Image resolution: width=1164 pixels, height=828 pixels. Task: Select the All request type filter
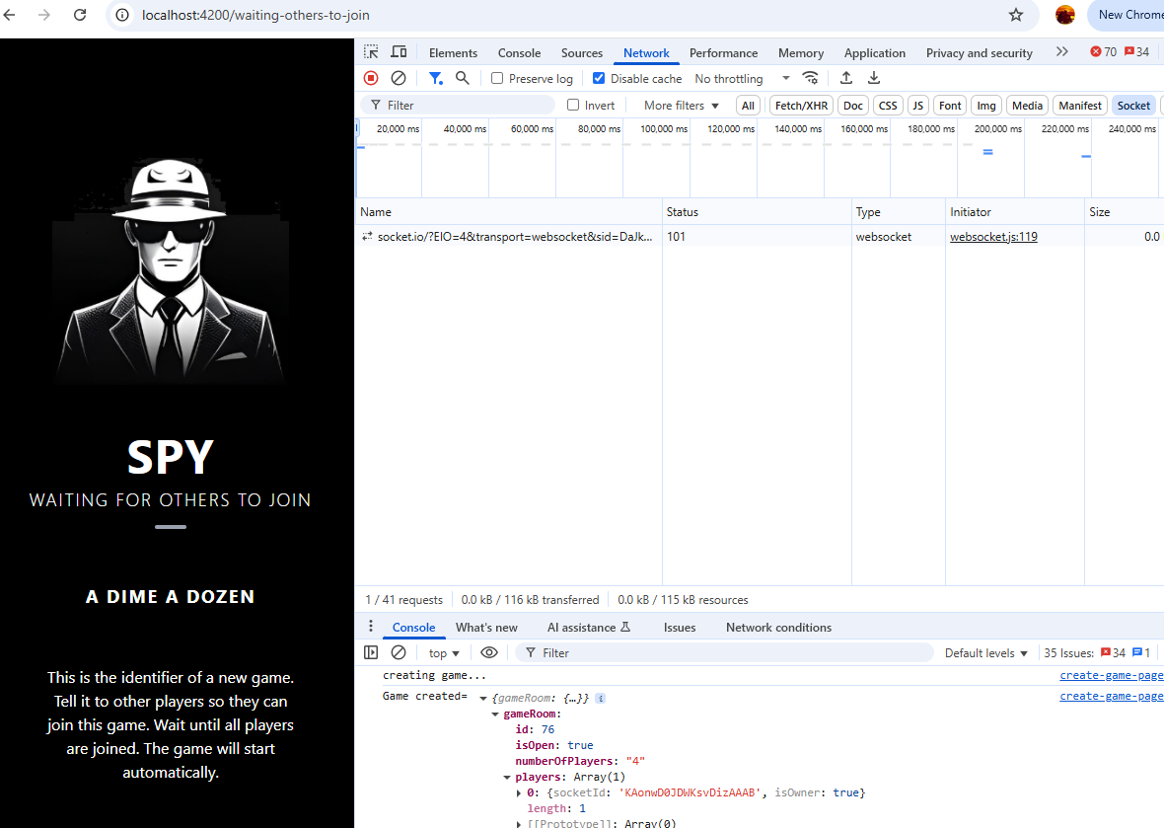[x=749, y=106]
